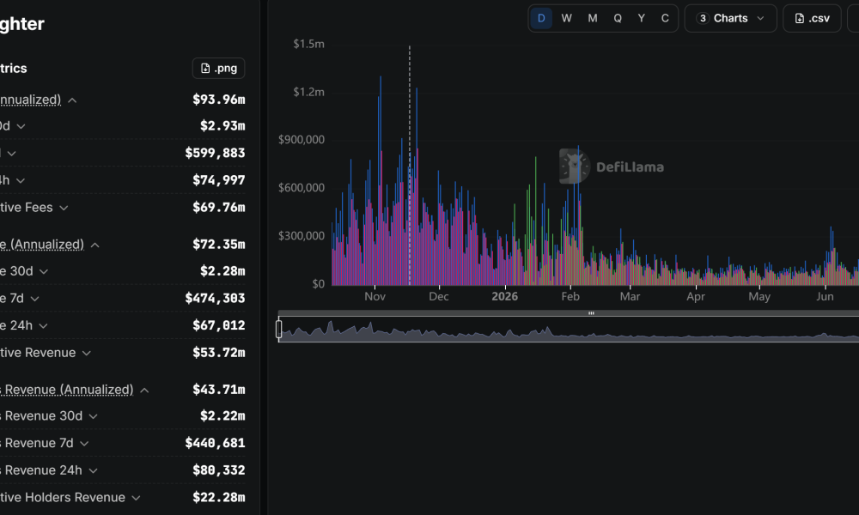Screen dimensions: 859x515
Task: Click the $599,883 value
Action: coord(215,153)
